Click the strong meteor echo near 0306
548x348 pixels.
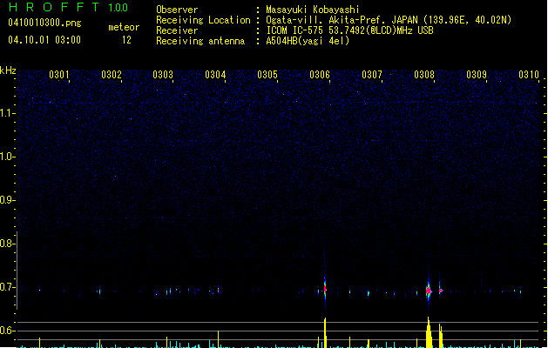click(325, 289)
